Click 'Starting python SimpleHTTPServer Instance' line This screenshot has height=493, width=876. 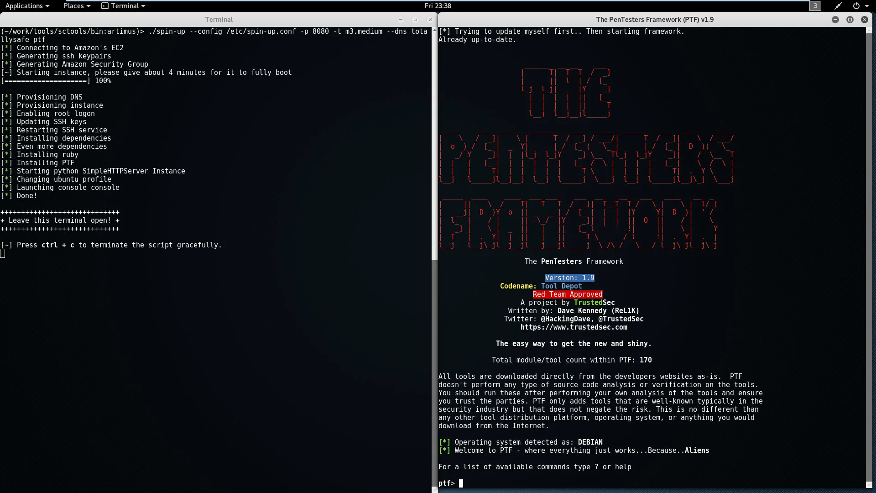[x=93, y=171]
